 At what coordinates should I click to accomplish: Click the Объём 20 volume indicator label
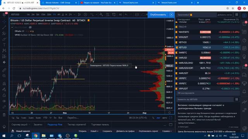tap(19, 31)
